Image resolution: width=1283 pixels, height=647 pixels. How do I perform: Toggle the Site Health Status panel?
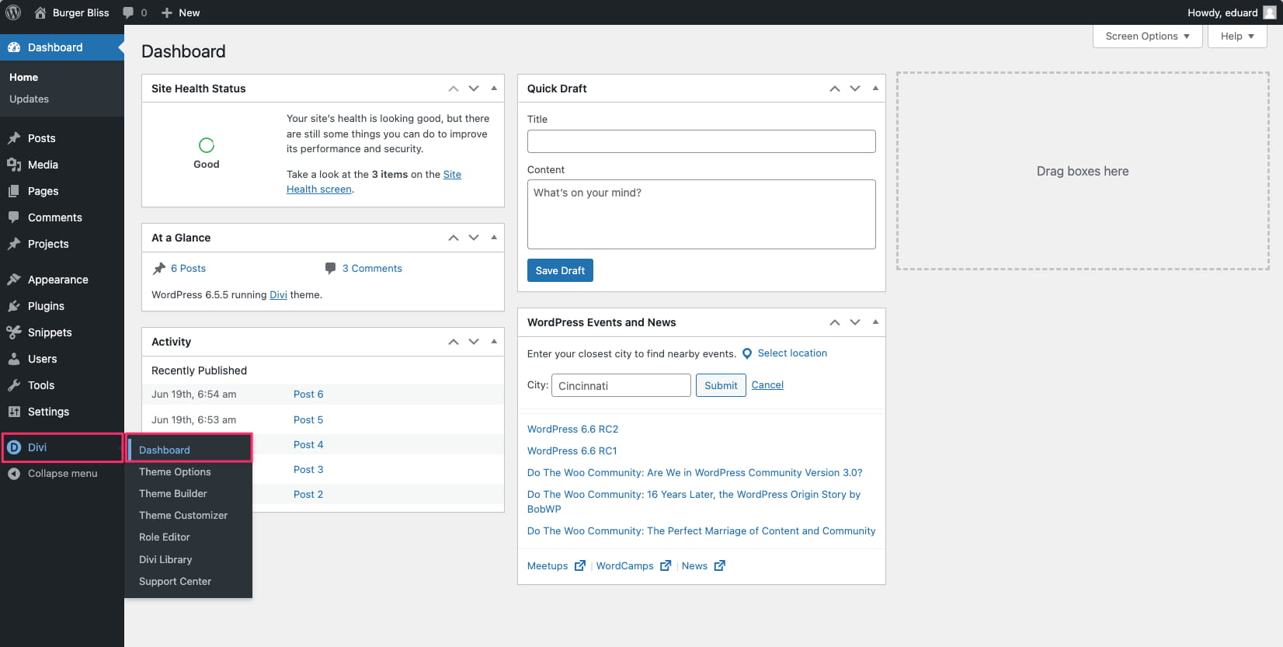point(494,89)
